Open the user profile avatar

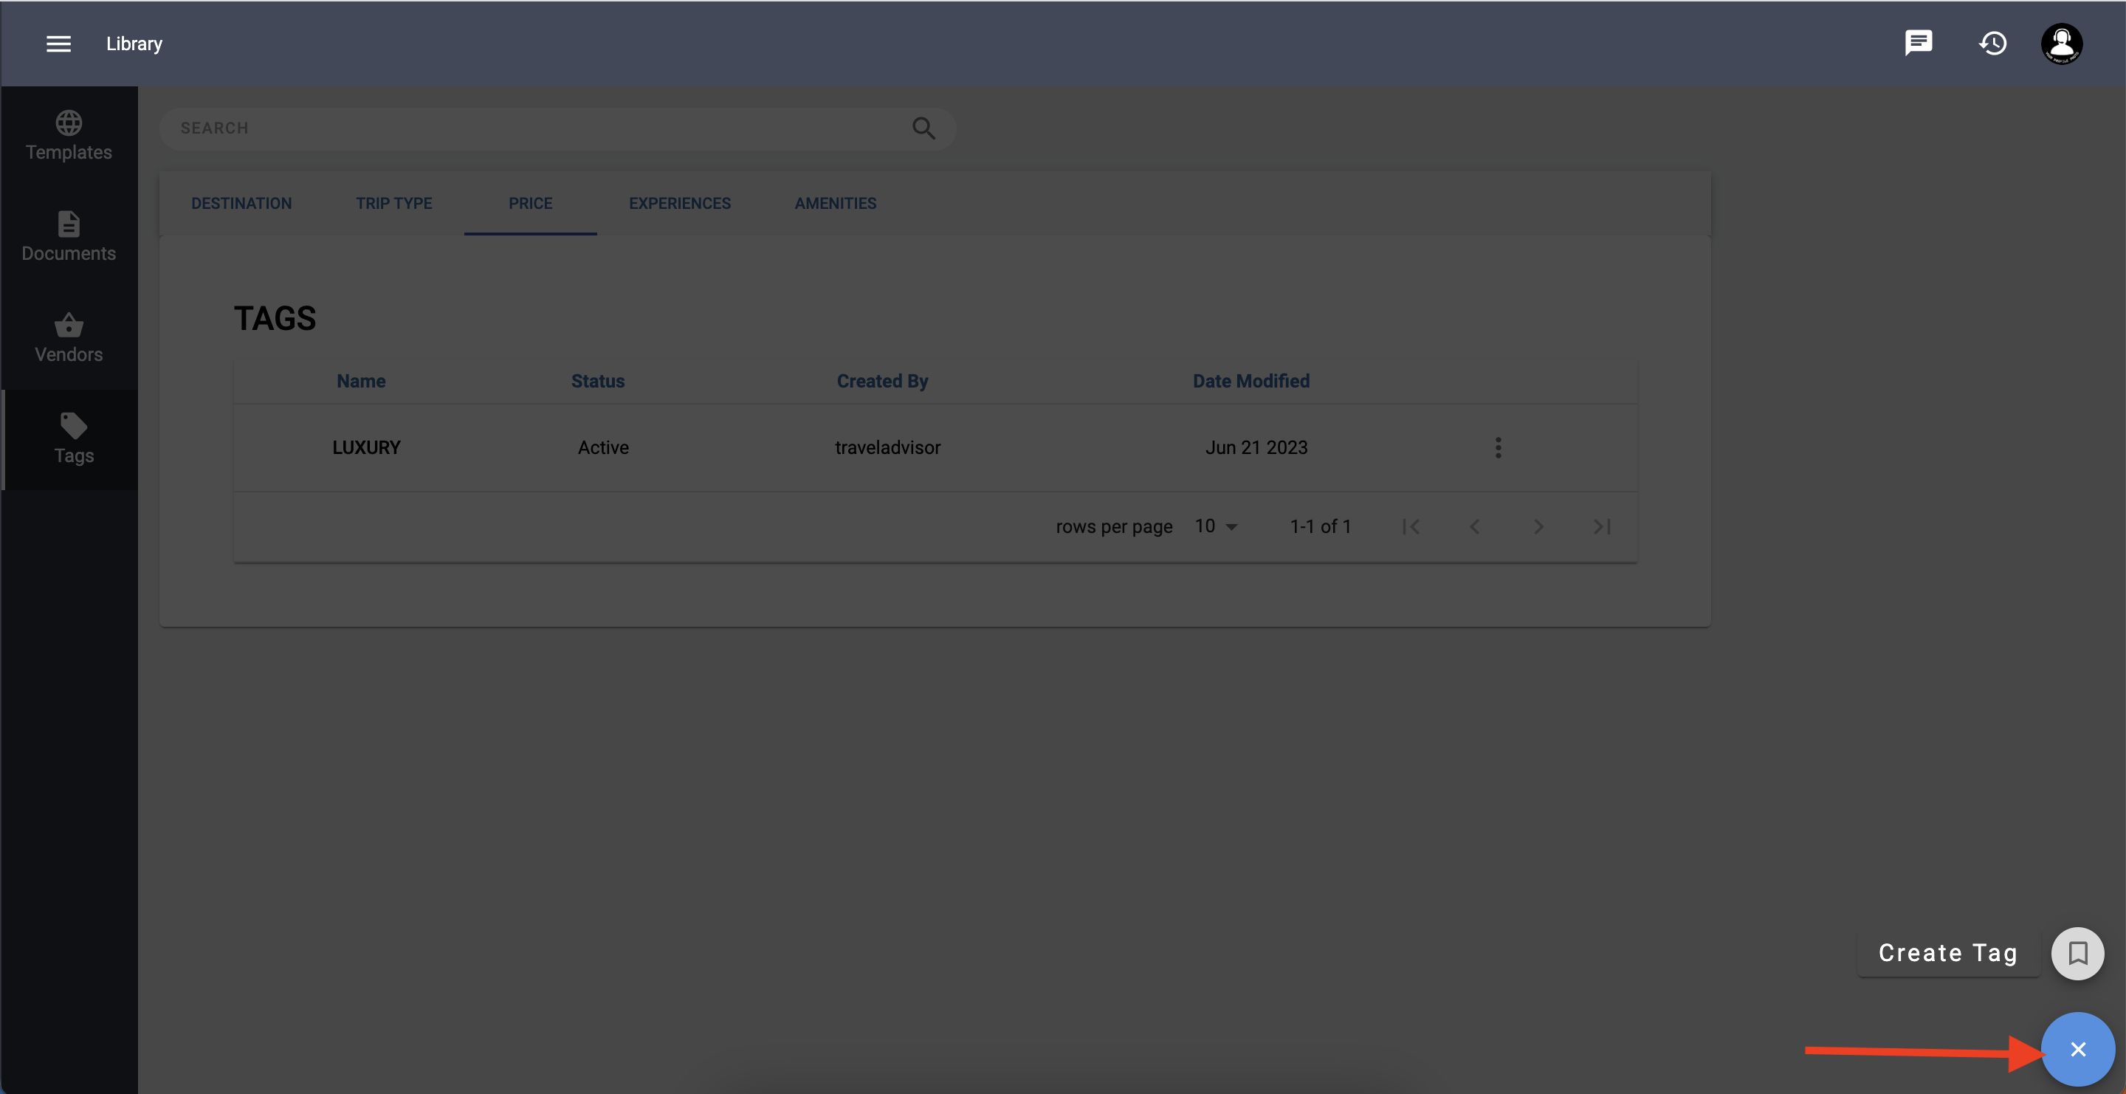point(2062,44)
